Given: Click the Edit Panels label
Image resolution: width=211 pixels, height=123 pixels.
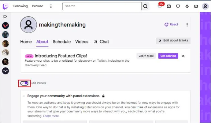Looking at the screenshot, I should [38, 83].
